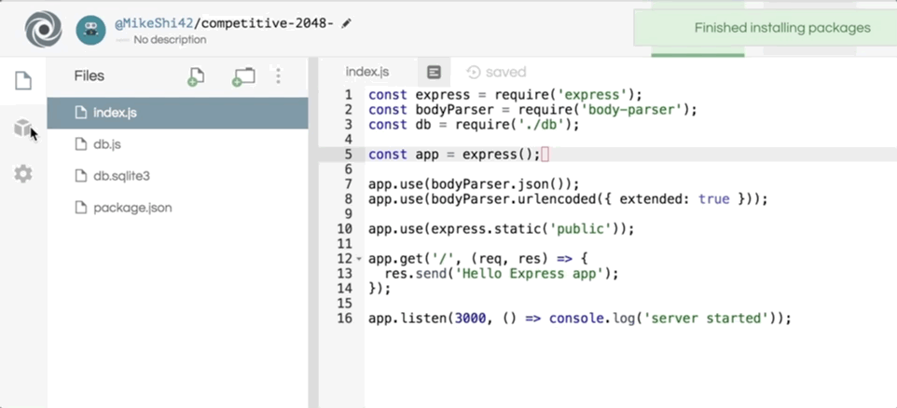Screen dimensions: 897x408
Task: Click line 8 bodyParser.urlencoded call
Action: [568, 199]
